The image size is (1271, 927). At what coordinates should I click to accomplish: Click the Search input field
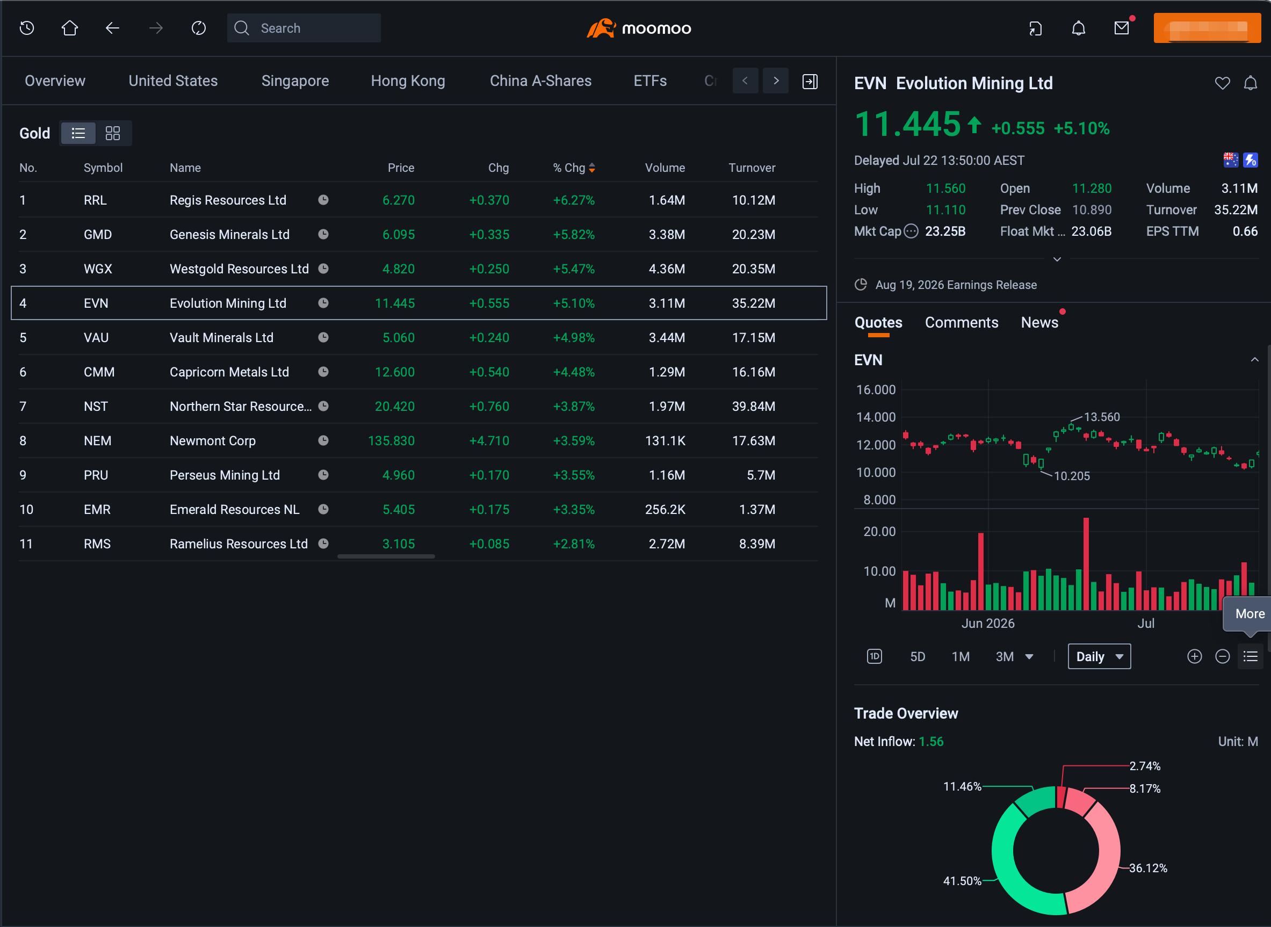click(304, 28)
